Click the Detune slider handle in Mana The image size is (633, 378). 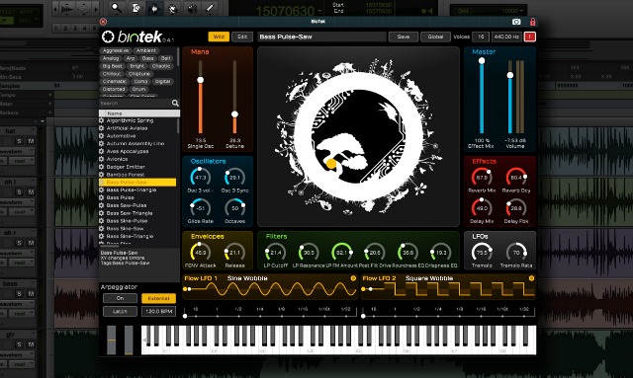pos(234,114)
